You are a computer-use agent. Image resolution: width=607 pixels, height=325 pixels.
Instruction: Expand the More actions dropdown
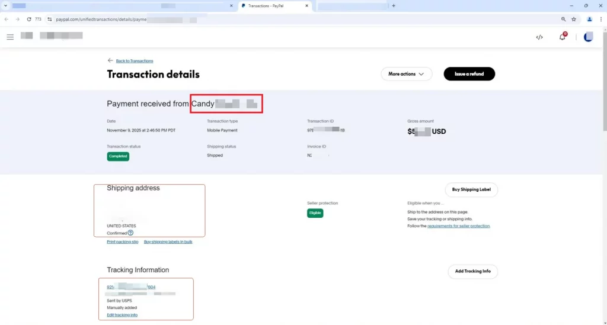[x=406, y=74]
